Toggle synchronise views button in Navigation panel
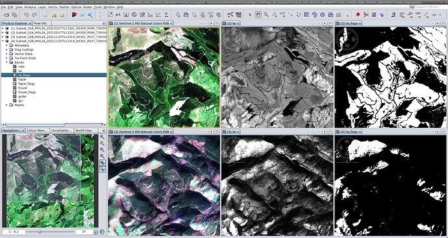 103,163
